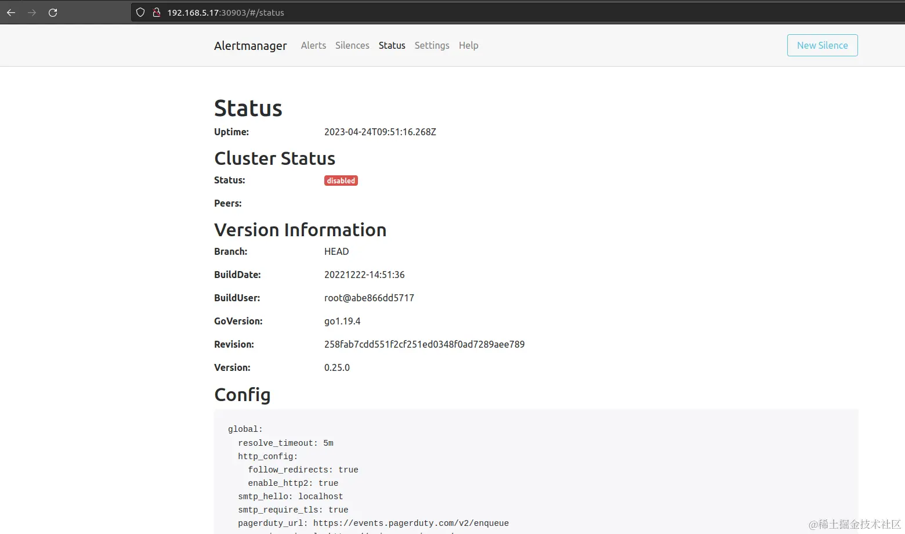
Task: Click the Uptime timestamp value
Action: click(x=380, y=132)
